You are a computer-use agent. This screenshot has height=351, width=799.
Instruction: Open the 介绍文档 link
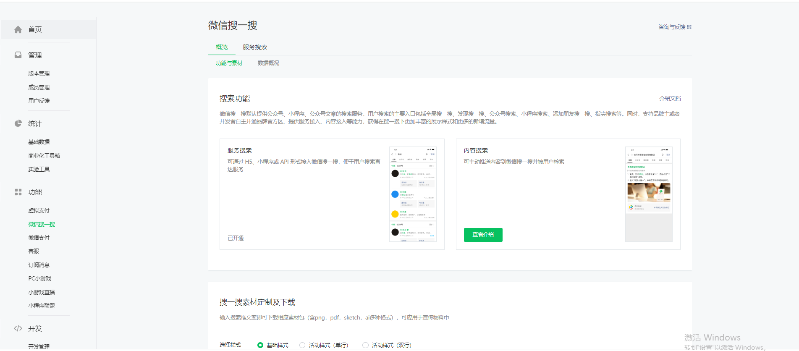[x=670, y=98]
